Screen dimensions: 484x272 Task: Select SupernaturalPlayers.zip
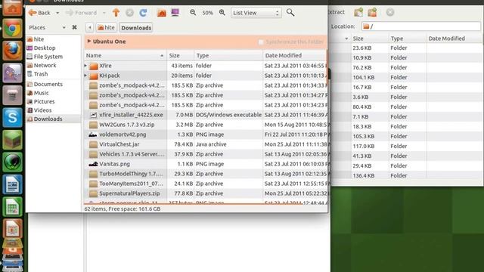[x=205, y=193]
